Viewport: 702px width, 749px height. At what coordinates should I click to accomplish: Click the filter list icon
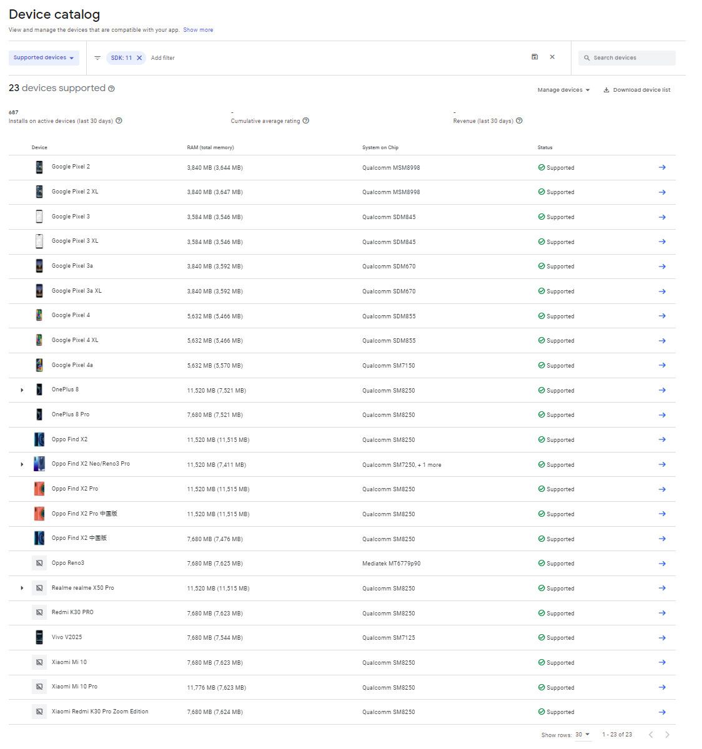tap(97, 58)
